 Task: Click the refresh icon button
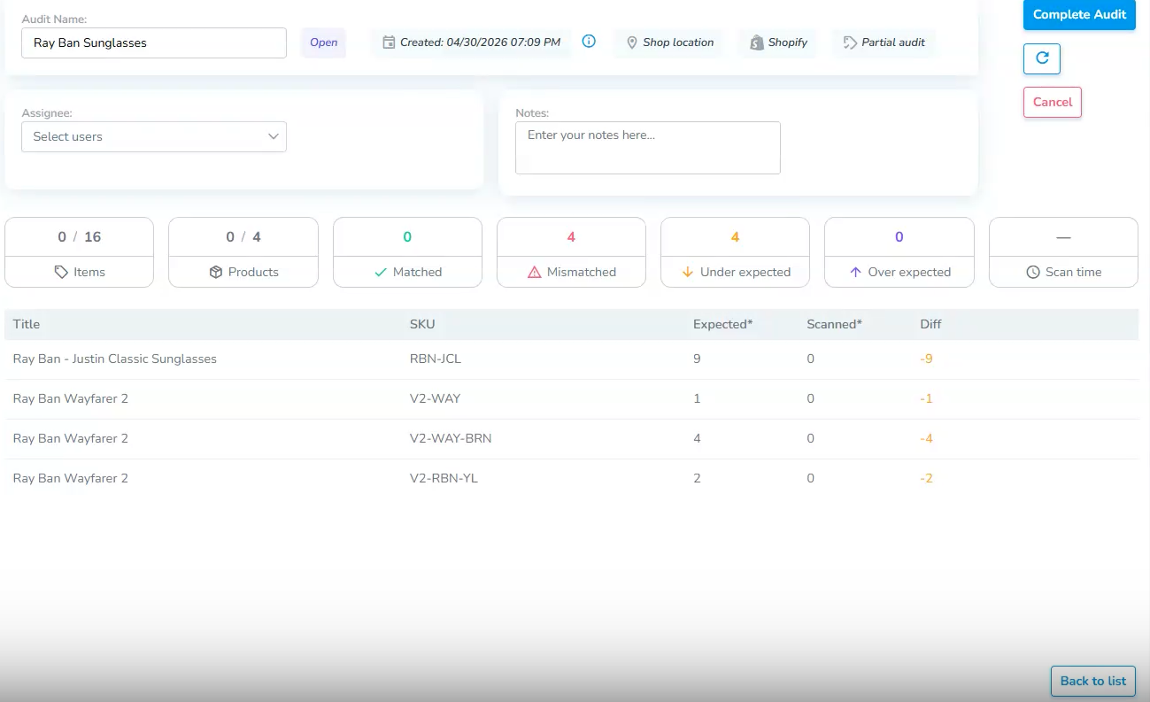point(1042,58)
